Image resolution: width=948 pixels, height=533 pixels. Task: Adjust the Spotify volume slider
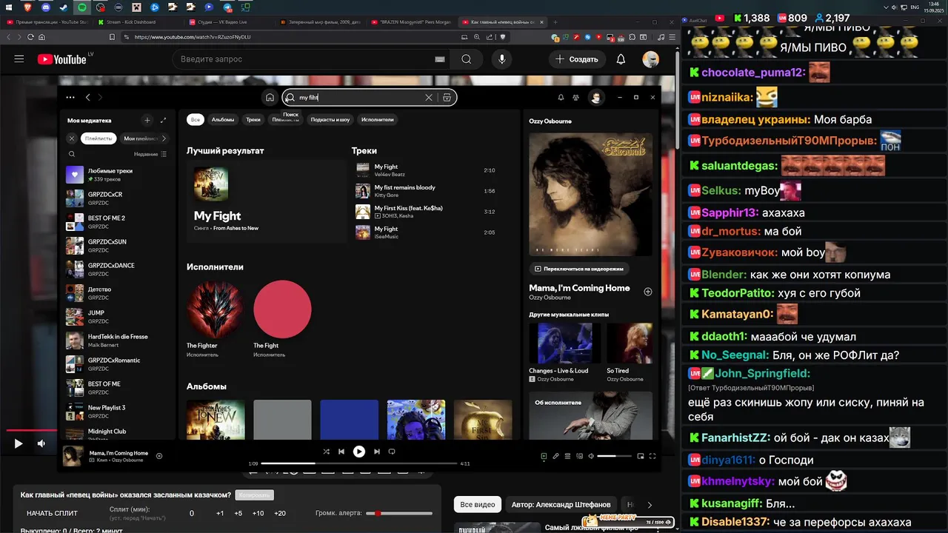(615, 456)
